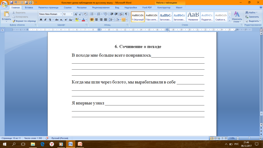
Task: Click the word count Число слов: 1 393
Action: click(x=33, y=138)
